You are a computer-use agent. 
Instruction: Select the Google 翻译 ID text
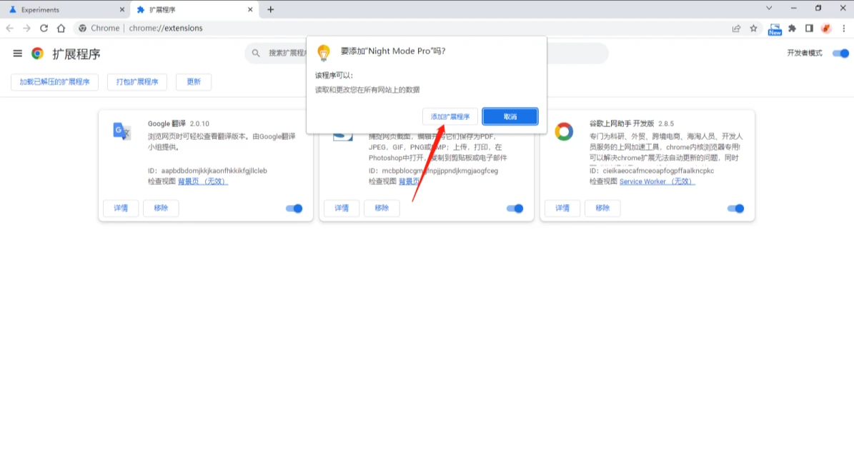tap(207, 171)
